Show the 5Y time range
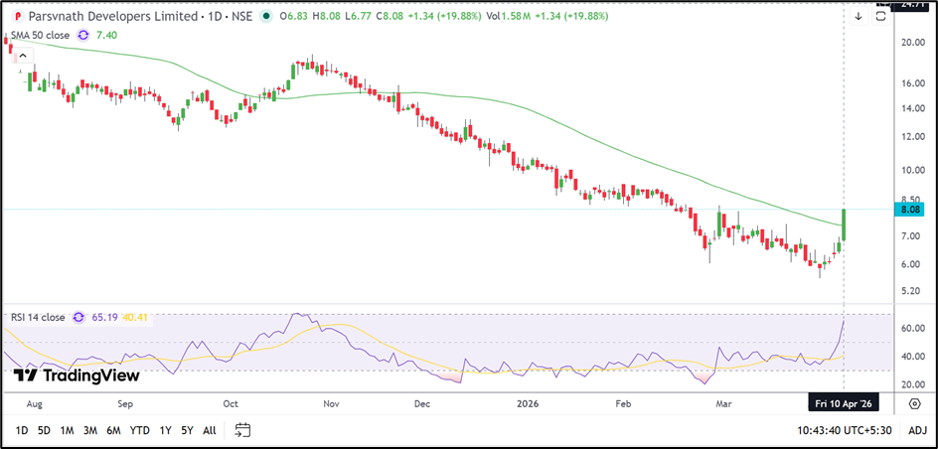Screen dimensions: 938x449 click(187, 430)
